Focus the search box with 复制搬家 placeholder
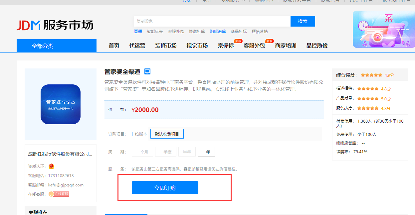The height and width of the screenshot is (215, 415). [x=212, y=21]
